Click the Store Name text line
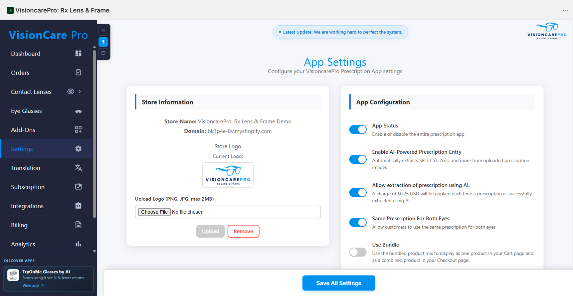573x296 pixels. tap(228, 121)
